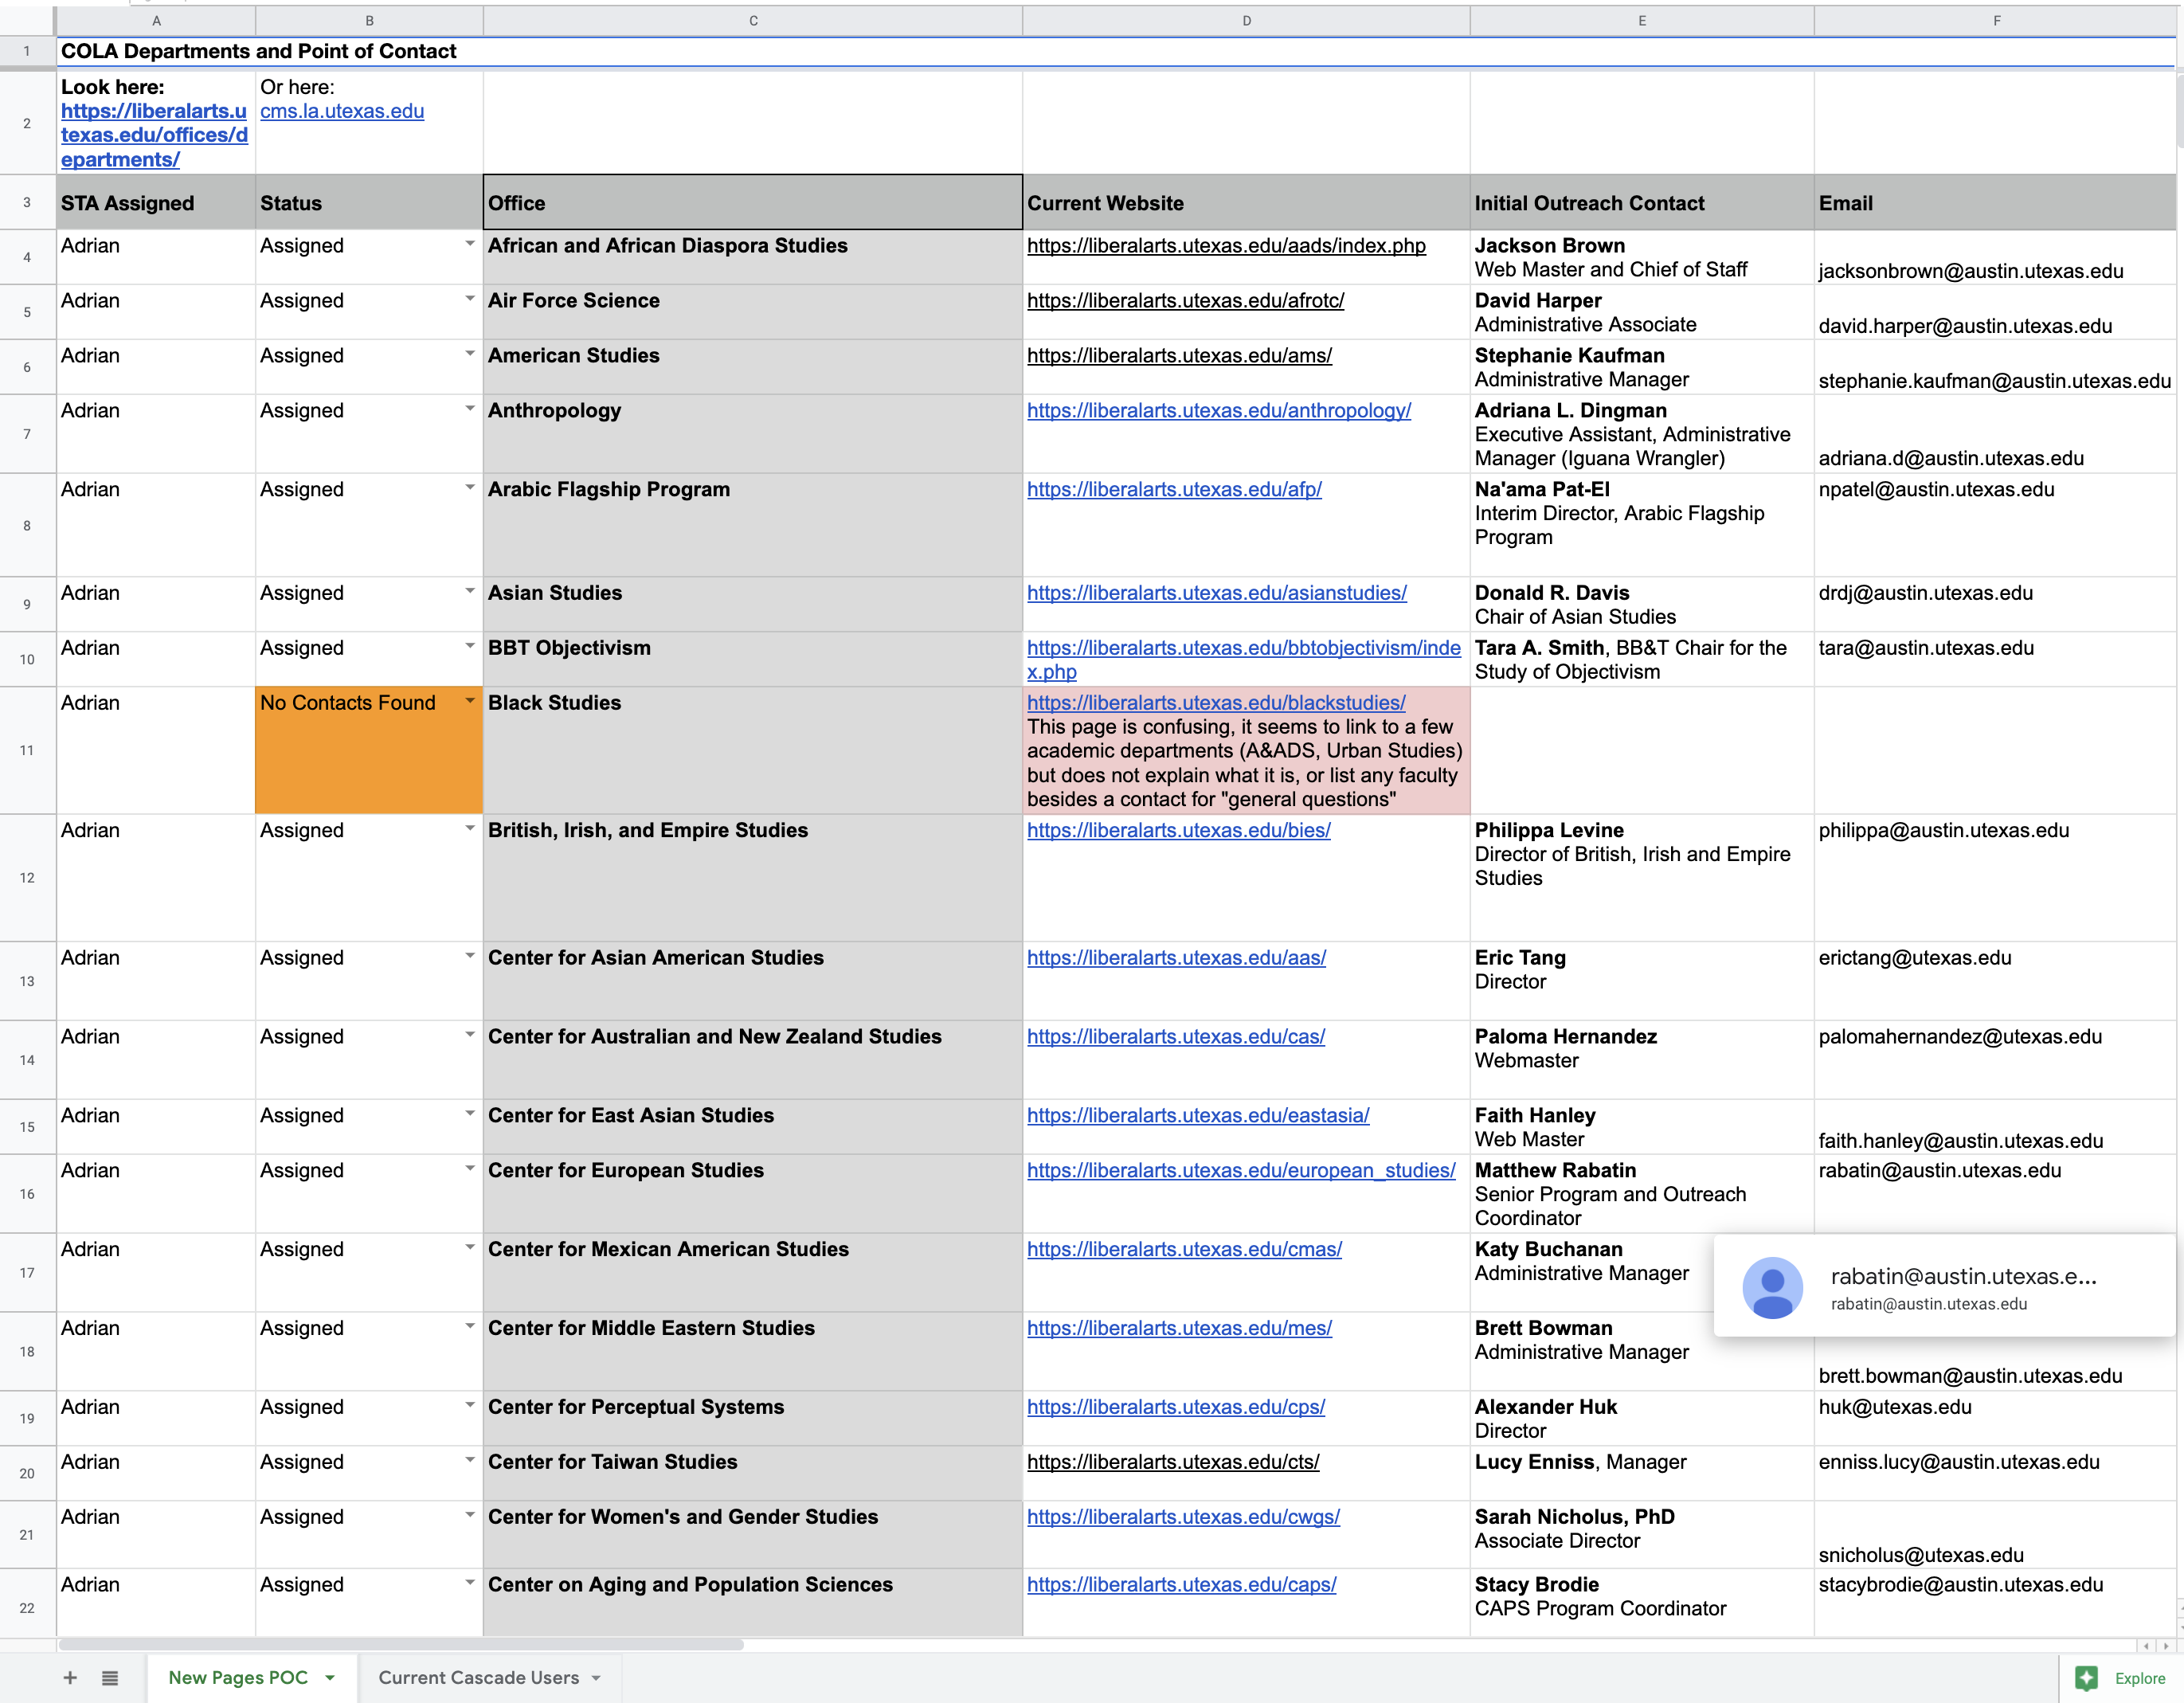Open the bbtobjectivism index.php link
Screen dimensions: 2184x1703
(x=1243, y=660)
